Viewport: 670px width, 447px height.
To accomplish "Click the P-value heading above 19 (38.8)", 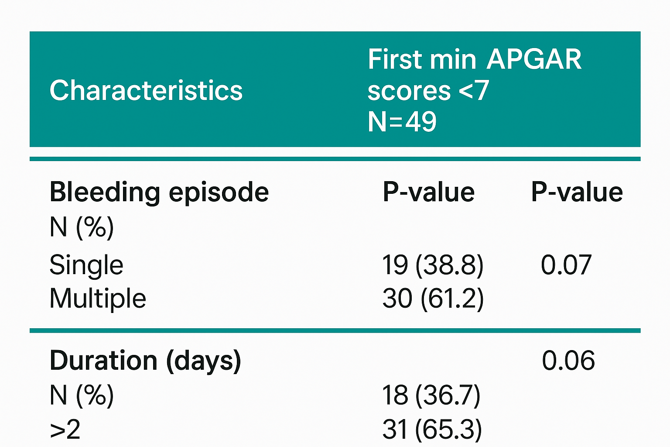I will [428, 192].
